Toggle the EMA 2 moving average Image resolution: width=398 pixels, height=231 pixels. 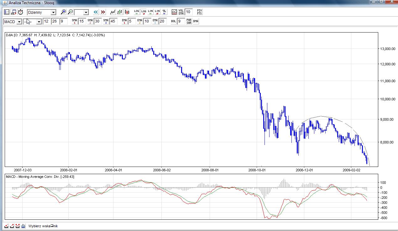click(x=139, y=21)
